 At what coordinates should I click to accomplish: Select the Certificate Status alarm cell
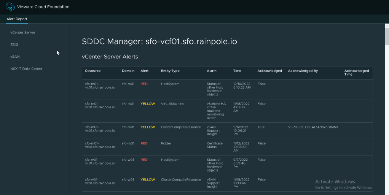coord(215,145)
